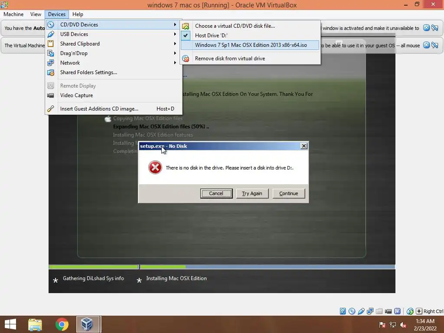Click the USB devices status icon
444x333 pixels.
coord(361,311)
